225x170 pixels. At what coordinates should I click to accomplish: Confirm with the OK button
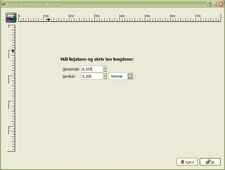tap(210, 162)
